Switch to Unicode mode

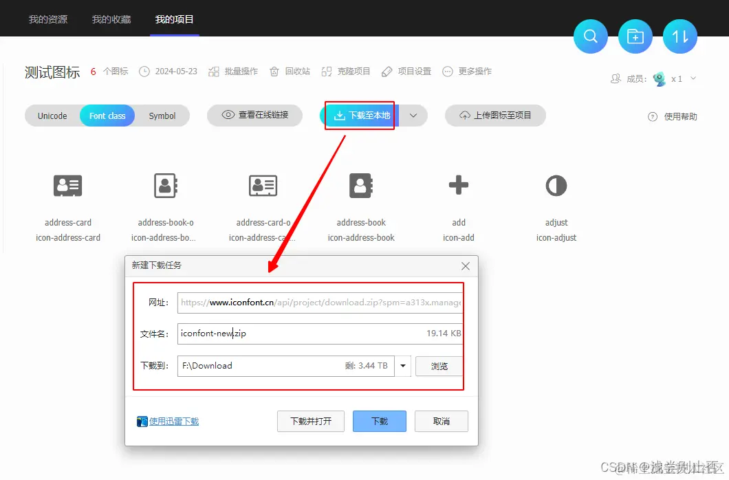52,116
